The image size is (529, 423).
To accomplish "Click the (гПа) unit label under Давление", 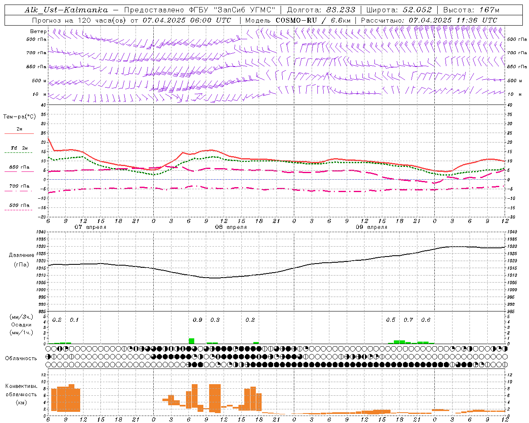I will [x=21, y=265].
